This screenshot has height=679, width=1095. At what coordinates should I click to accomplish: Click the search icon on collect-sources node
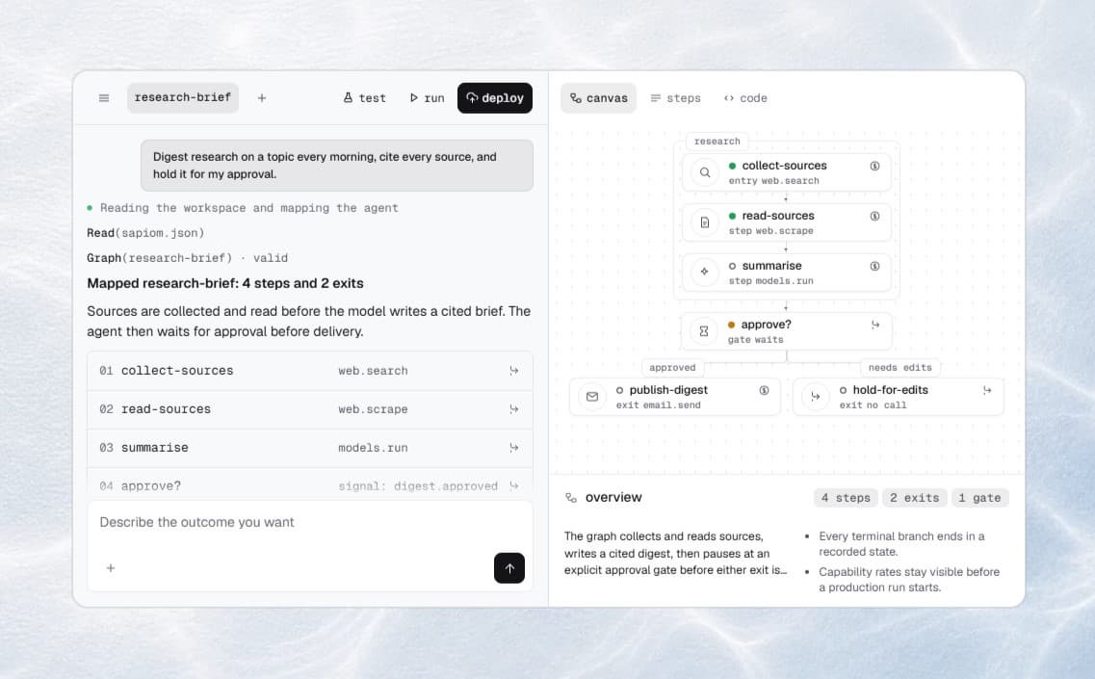click(705, 171)
